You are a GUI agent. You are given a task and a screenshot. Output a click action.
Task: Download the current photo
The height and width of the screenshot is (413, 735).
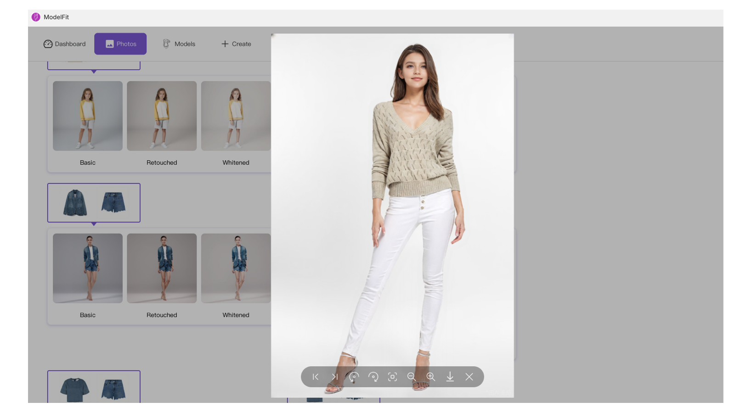[450, 377]
